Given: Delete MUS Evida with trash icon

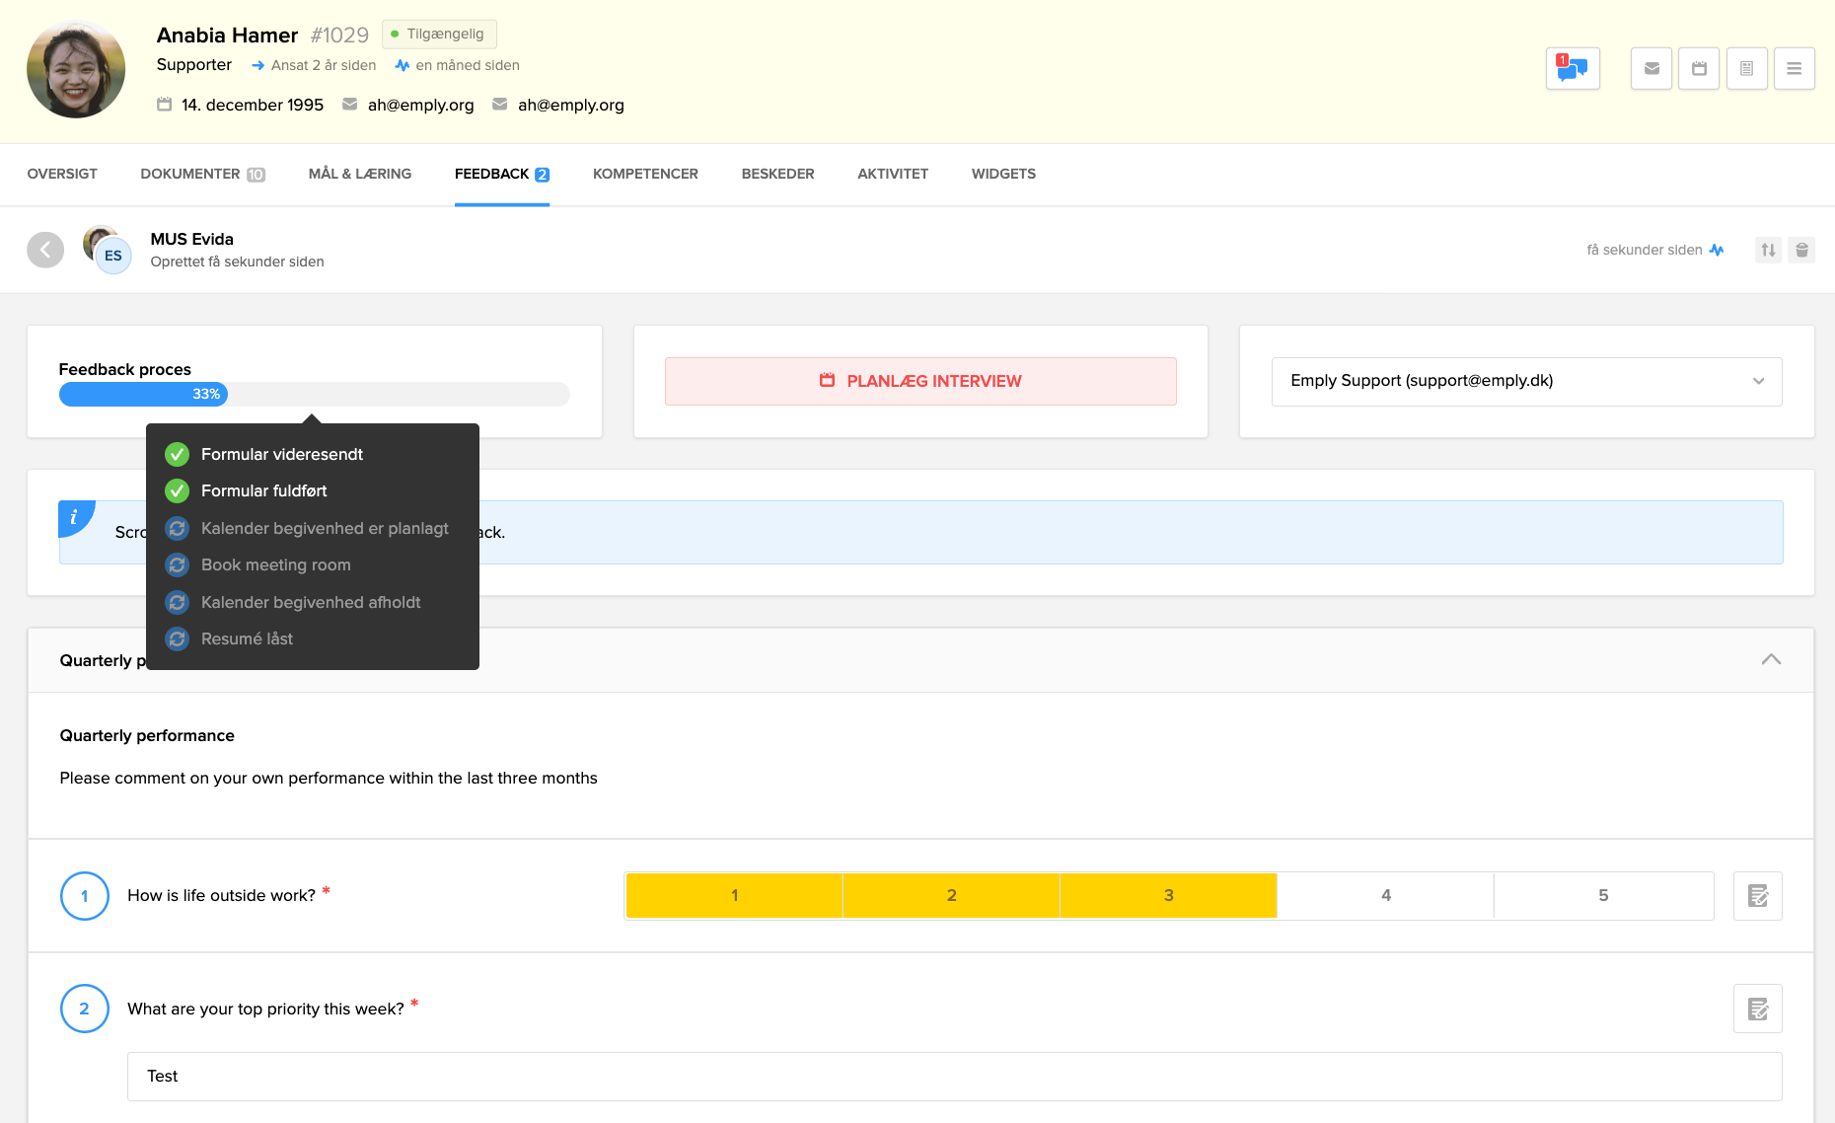Looking at the screenshot, I should (x=1801, y=251).
